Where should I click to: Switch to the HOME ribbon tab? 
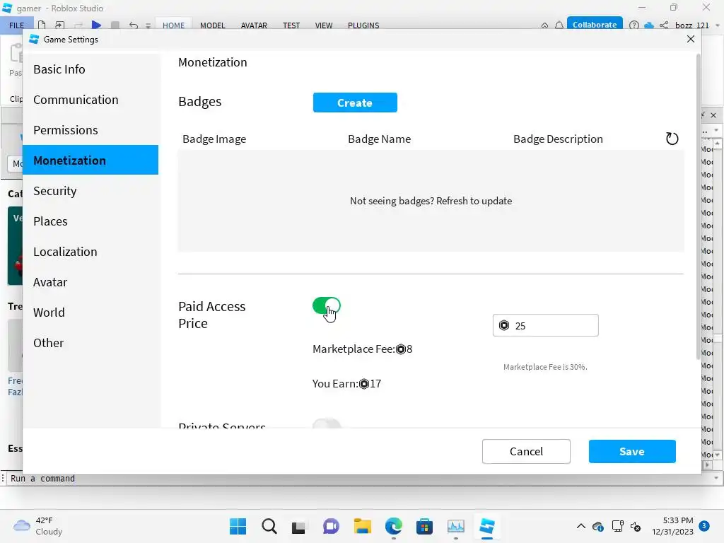(x=174, y=25)
